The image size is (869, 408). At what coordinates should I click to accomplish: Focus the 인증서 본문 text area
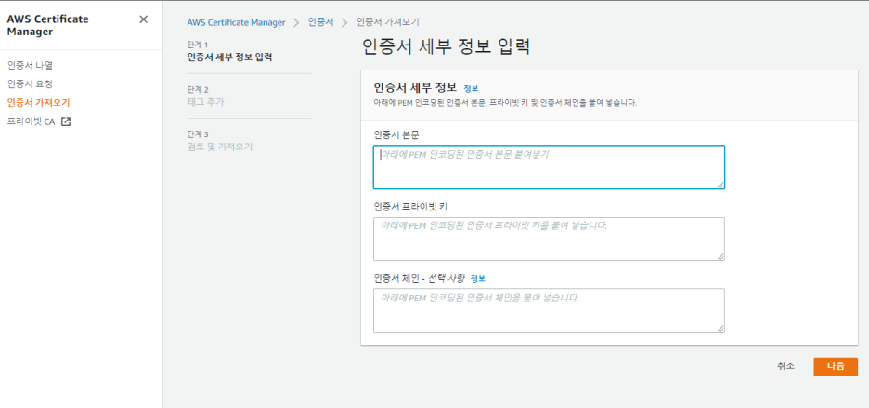548,167
